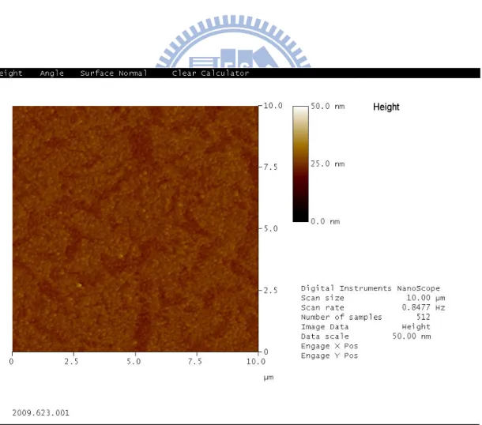Image resolution: width=482 pixels, height=425 pixels.
Task: Click the Scan size label
Action: [x=322, y=298]
